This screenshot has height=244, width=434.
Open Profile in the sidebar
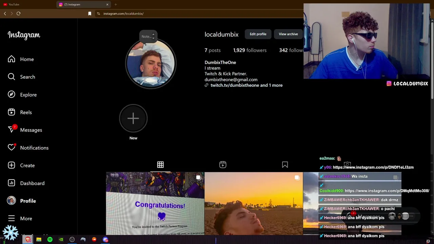point(22,201)
